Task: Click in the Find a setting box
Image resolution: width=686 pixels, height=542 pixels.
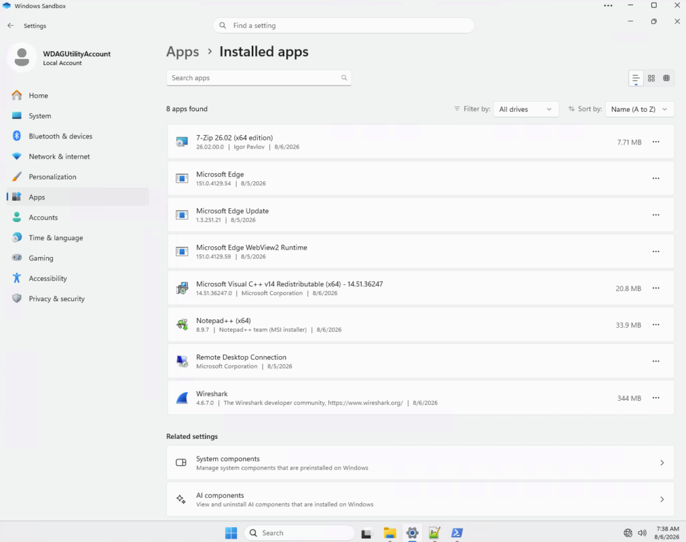Action: 344,25
